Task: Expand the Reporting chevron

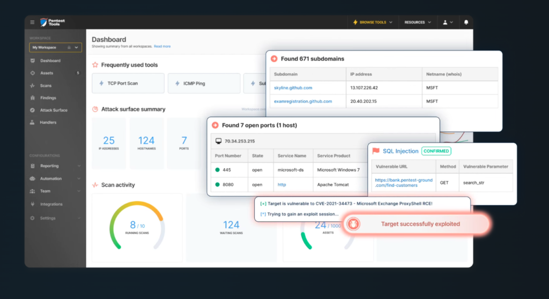Action: [79, 166]
